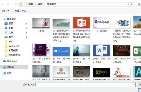Click file name 213g.jpg label
The image size is (141, 92).
click(x=102, y=31)
